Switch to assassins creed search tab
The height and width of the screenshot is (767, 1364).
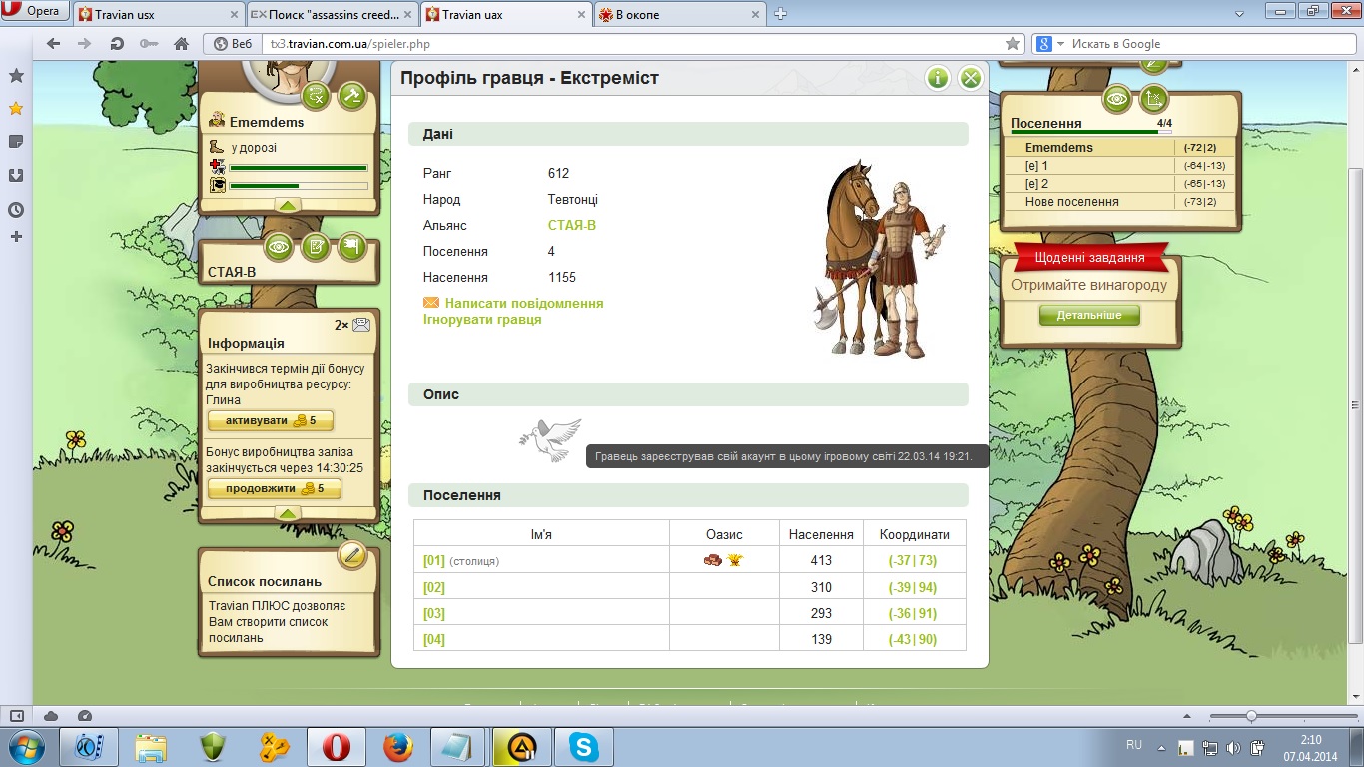click(333, 15)
